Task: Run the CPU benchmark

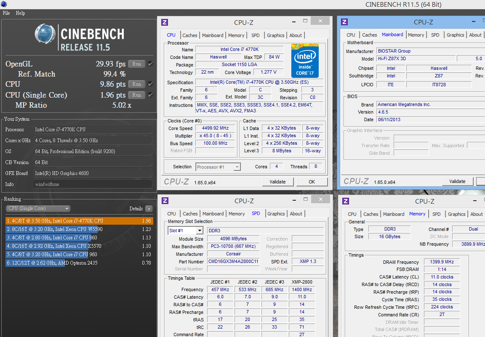Action: 137,84
